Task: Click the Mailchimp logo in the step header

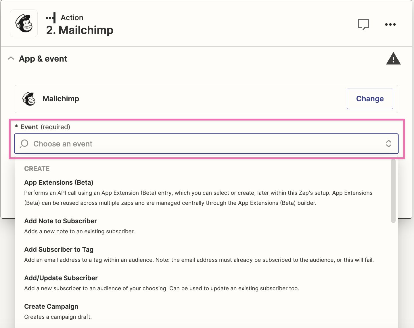Action: pos(24,23)
